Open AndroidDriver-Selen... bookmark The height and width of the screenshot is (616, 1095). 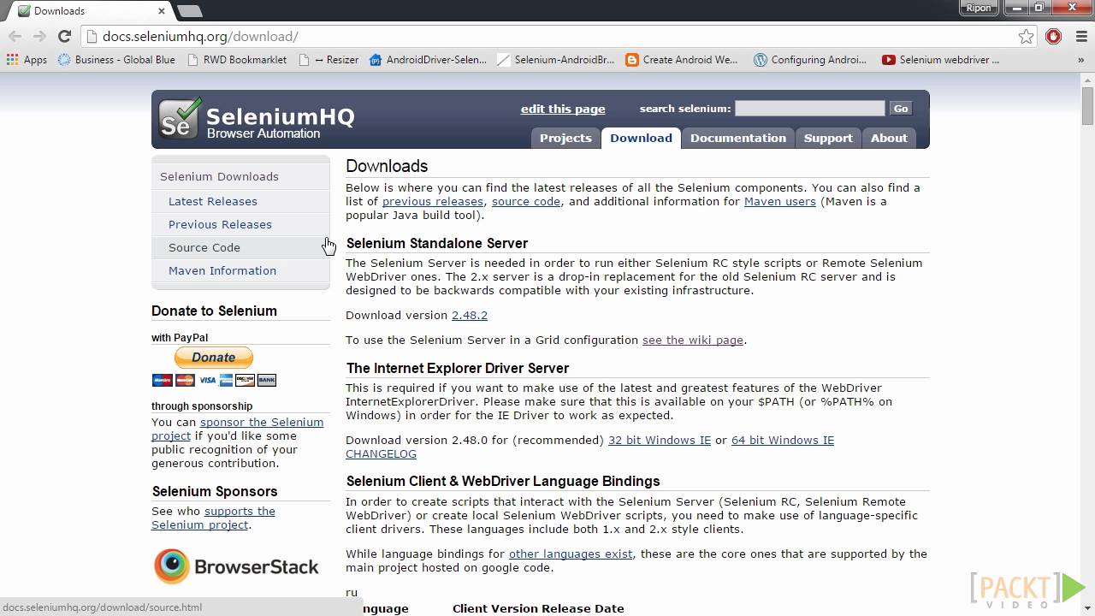pos(428,60)
